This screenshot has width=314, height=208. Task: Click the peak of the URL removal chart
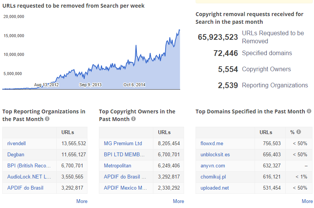click(x=179, y=30)
